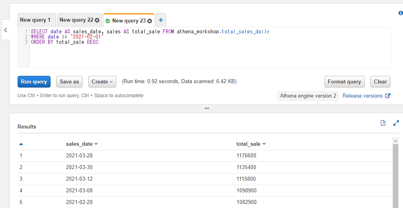
Task: Select the cell 1135400
Action: coord(246,167)
